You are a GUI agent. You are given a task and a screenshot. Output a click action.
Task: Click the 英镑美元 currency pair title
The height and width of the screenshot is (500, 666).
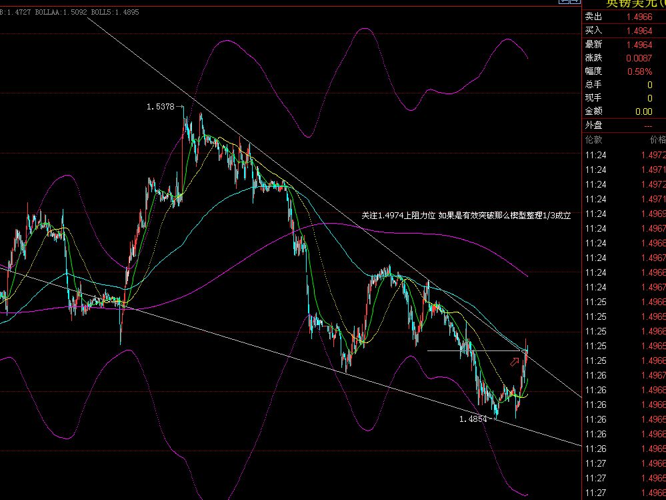[633, 3]
